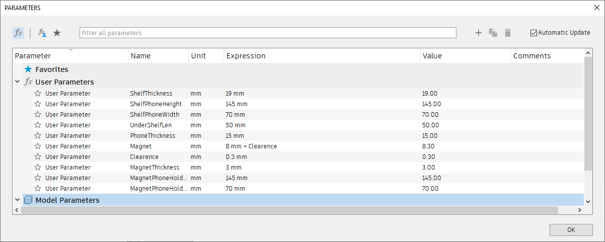The width and height of the screenshot is (605, 242).
Task: Mark the Magnet parameter as favorite
Action: pyautogui.click(x=37, y=146)
